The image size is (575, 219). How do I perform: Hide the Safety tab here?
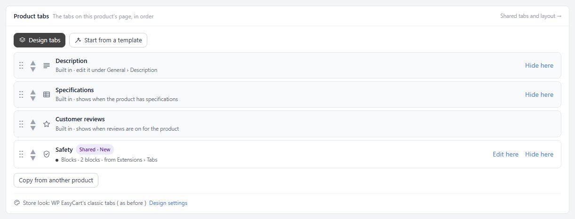point(539,154)
